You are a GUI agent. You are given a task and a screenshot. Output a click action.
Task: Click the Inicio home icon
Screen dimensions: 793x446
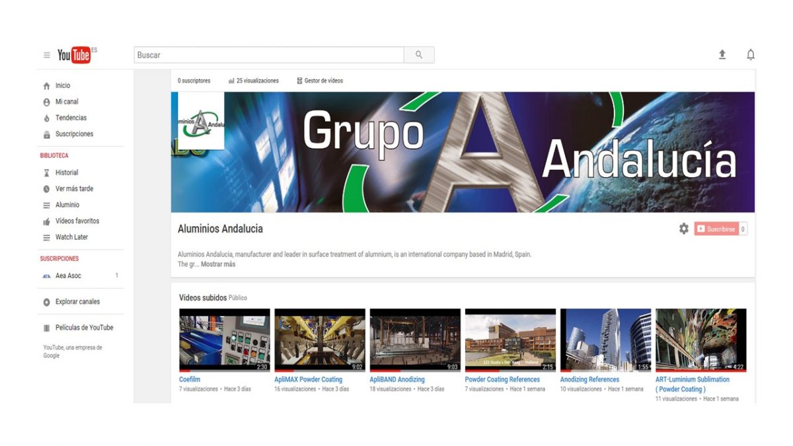pyautogui.click(x=46, y=86)
